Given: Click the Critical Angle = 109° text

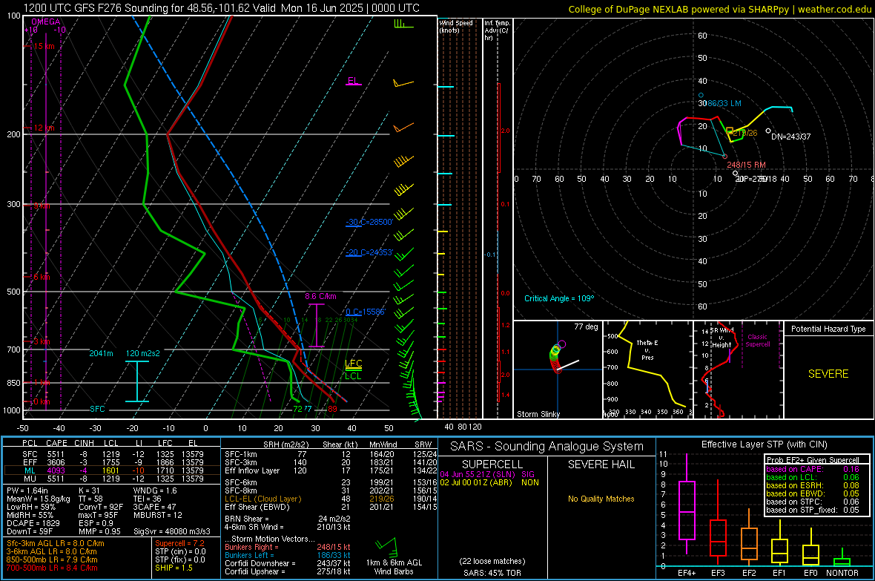Looking at the screenshot, I should coord(559,298).
